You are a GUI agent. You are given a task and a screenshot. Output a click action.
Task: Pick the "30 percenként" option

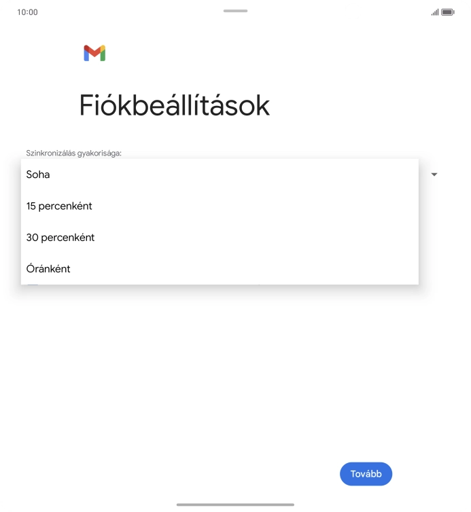coord(60,238)
